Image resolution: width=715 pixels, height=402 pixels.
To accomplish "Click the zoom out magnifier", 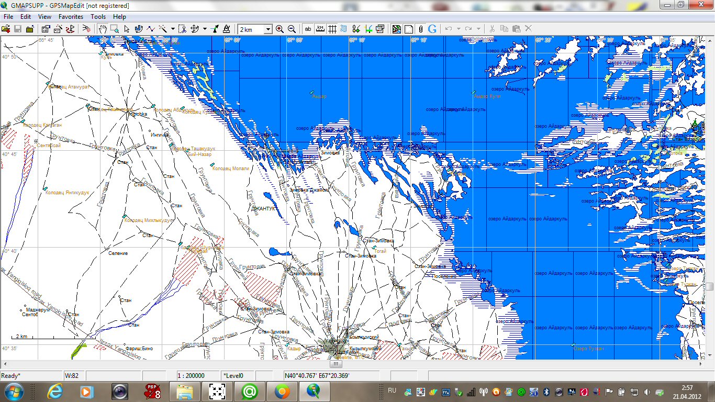I will point(292,29).
